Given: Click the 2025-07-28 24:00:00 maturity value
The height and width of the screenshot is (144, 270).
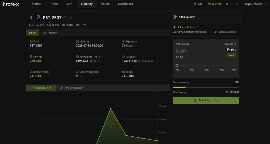Looking at the screenshot, I should tap(89, 45).
